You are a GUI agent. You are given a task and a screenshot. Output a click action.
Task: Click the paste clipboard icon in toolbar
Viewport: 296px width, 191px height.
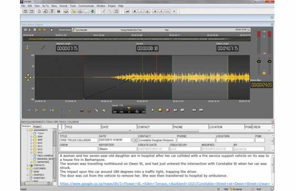click(x=117, y=11)
